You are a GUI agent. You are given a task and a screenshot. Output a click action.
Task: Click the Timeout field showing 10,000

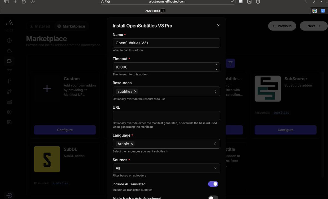pyautogui.click(x=166, y=67)
